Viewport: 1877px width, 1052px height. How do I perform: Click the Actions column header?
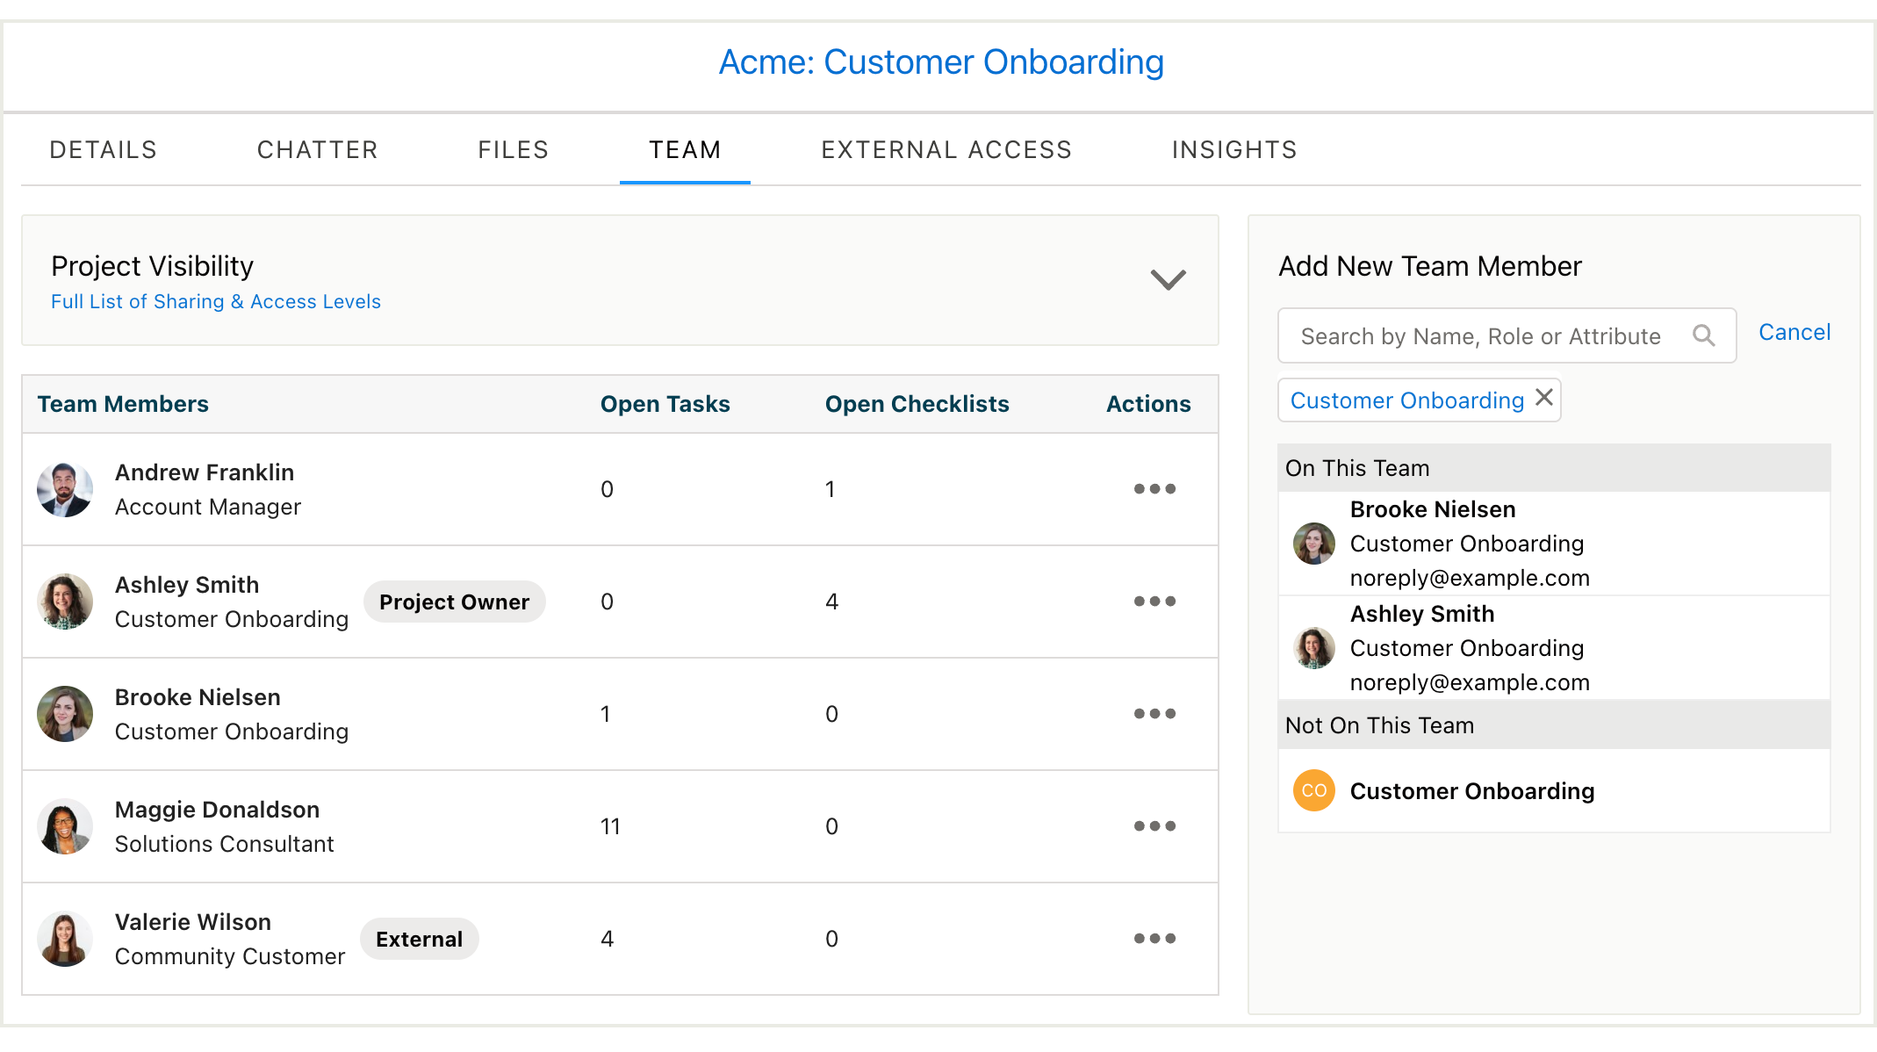click(x=1148, y=404)
